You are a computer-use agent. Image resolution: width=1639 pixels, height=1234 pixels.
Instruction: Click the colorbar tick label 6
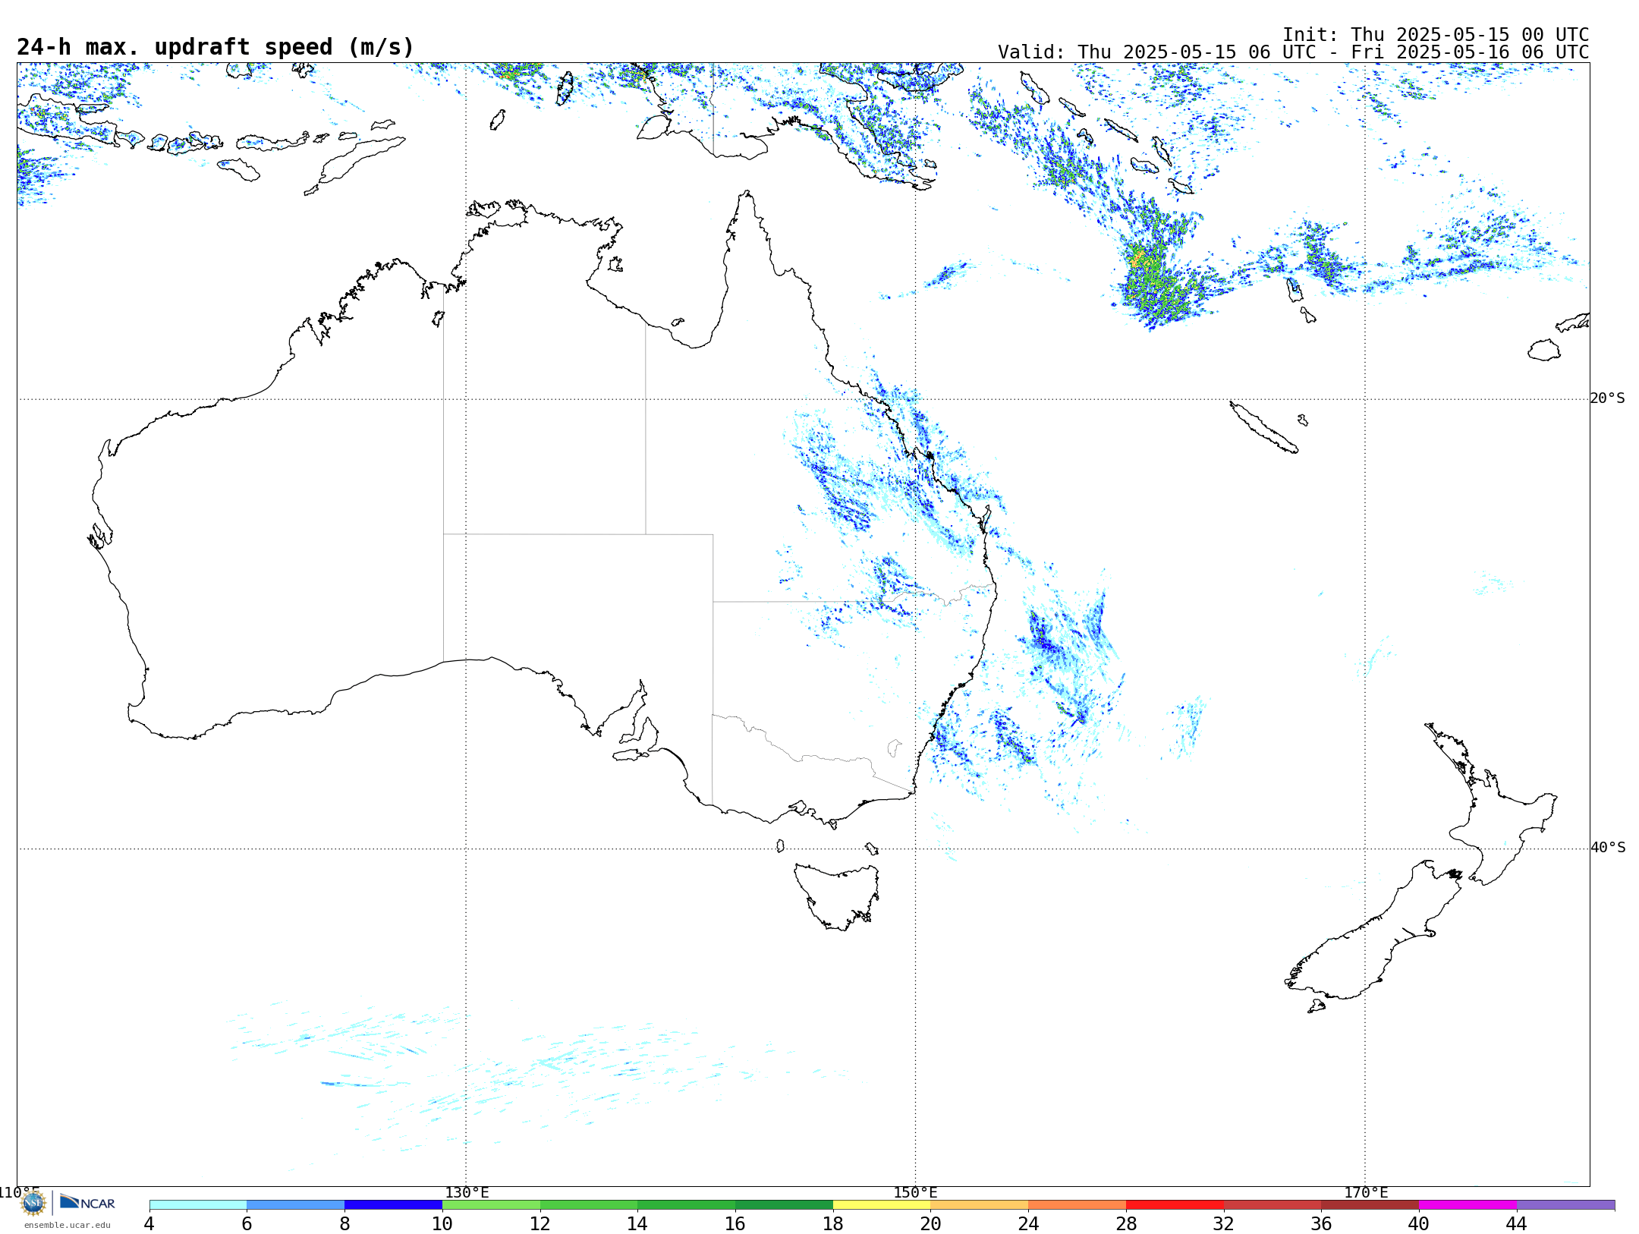pos(247,1223)
